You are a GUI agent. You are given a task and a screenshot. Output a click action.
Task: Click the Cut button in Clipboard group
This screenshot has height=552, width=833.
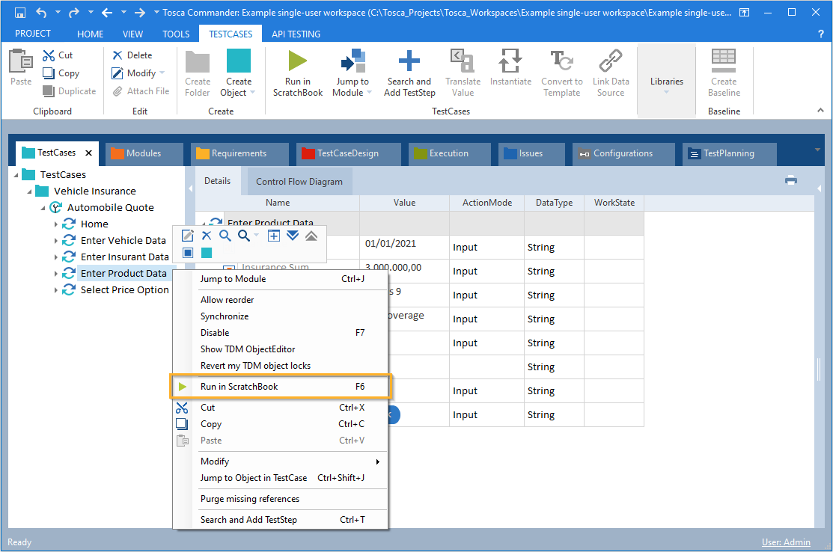click(x=58, y=55)
